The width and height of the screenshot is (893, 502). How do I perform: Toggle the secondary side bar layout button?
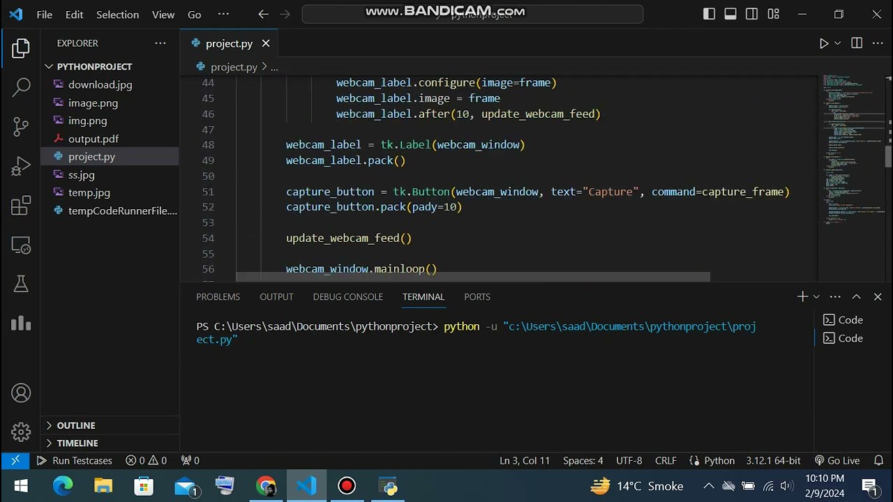coord(752,14)
